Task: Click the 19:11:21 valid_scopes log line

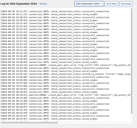Action: (49, 14)
